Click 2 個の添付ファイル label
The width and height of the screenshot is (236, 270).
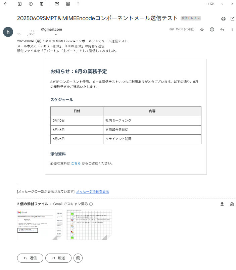coord(33,204)
